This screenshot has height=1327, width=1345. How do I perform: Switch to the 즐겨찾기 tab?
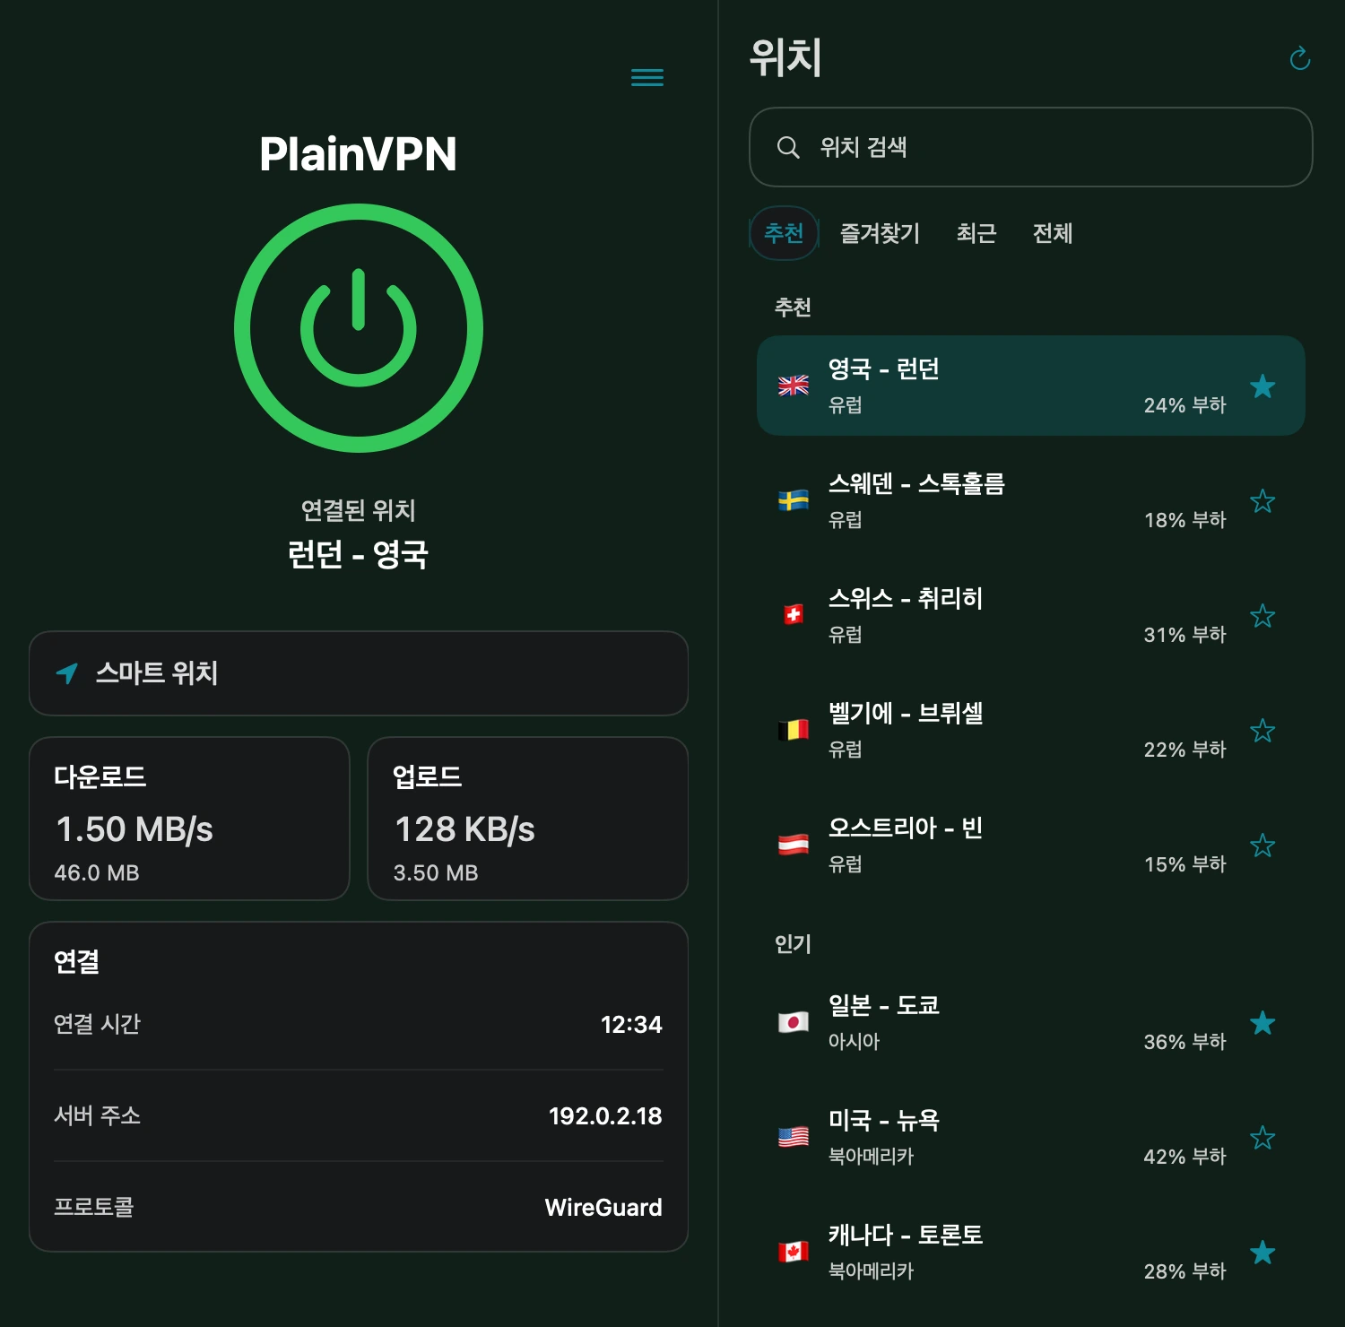(880, 233)
